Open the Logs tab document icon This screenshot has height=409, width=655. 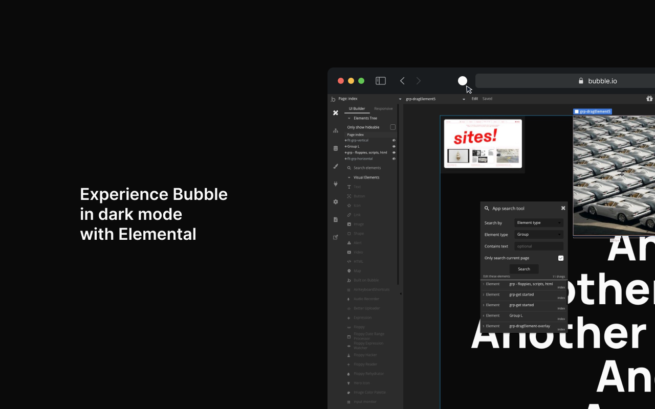pos(336,219)
